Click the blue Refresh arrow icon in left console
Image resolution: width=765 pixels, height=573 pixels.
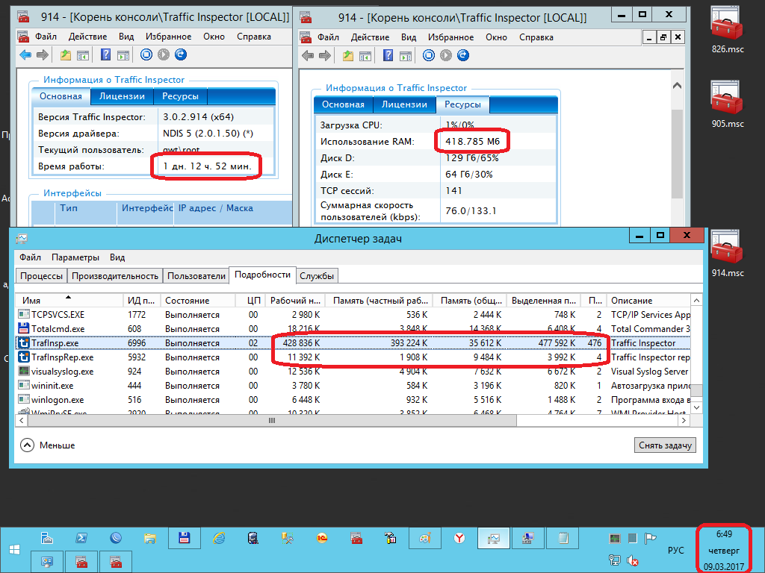pyautogui.click(x=181, y=54)
